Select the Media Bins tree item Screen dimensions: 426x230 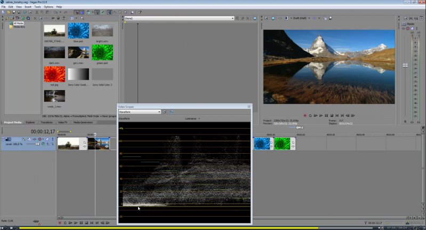[19, 27]
